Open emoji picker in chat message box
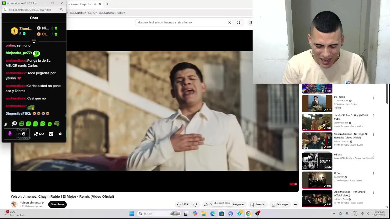Image resolution: width=390 pixels, height=219 pixels. pyautogui.click(x=23, y=134)
